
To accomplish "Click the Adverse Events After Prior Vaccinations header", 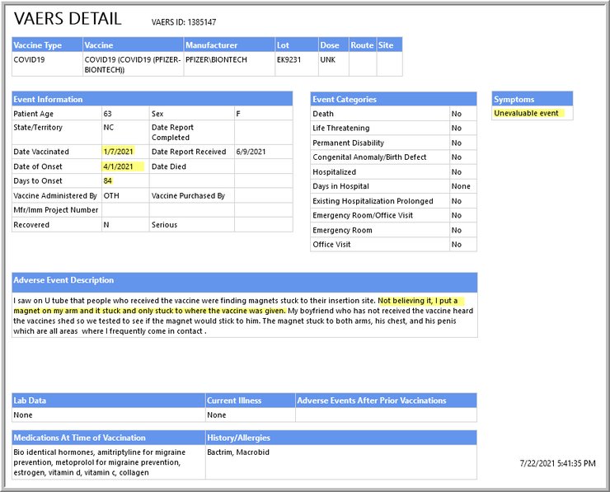I will coord(386,401).
